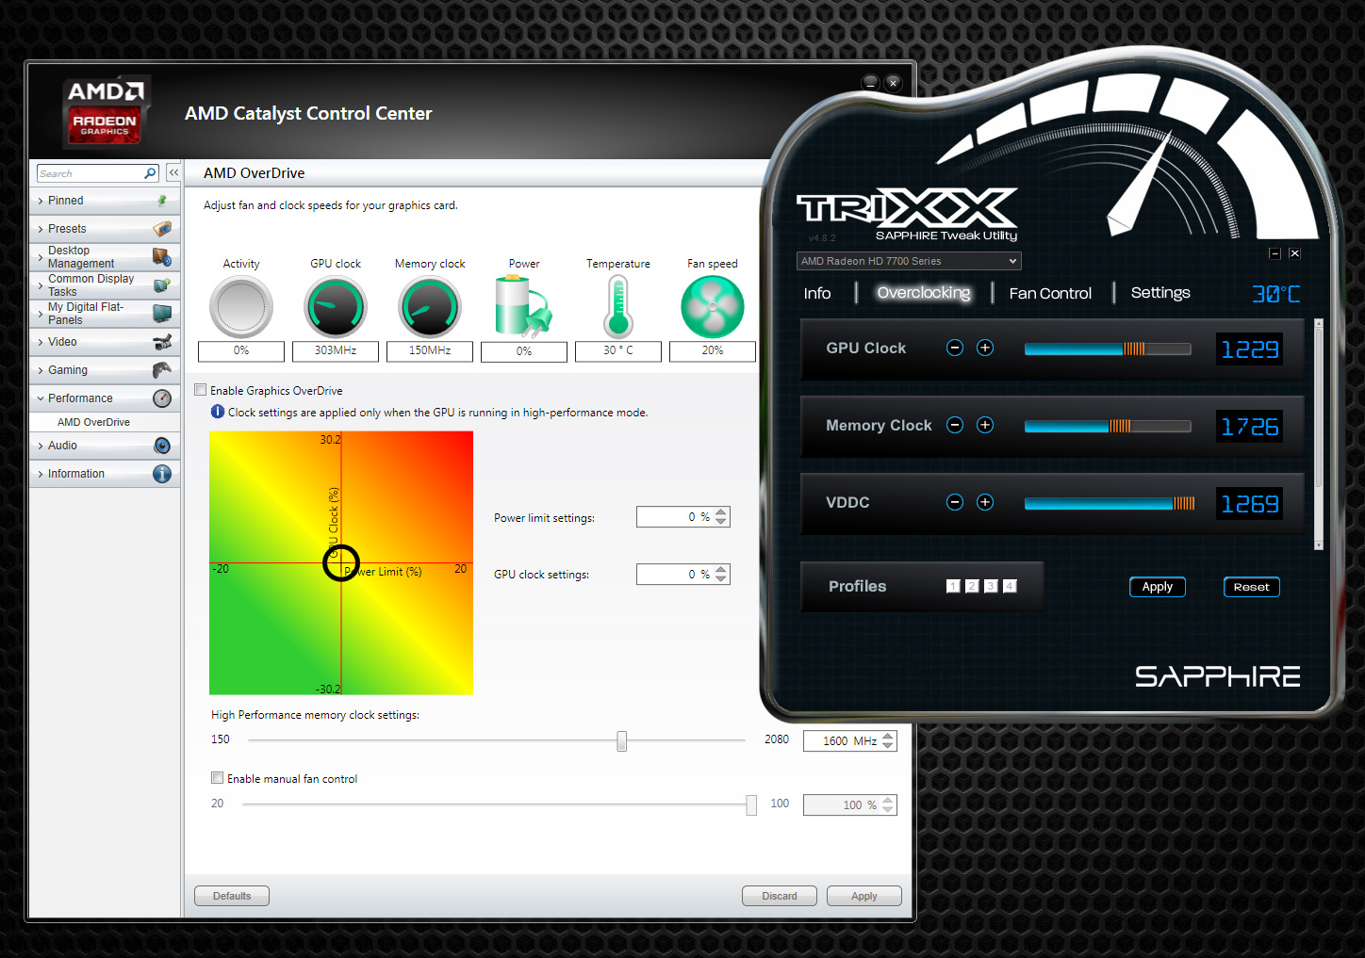Collapse the sidebar with double-chevron button

pyautogui.click(x=173, y=173)
